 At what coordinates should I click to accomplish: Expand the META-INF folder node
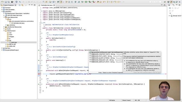pyautogui.click(x=6, y=44)
